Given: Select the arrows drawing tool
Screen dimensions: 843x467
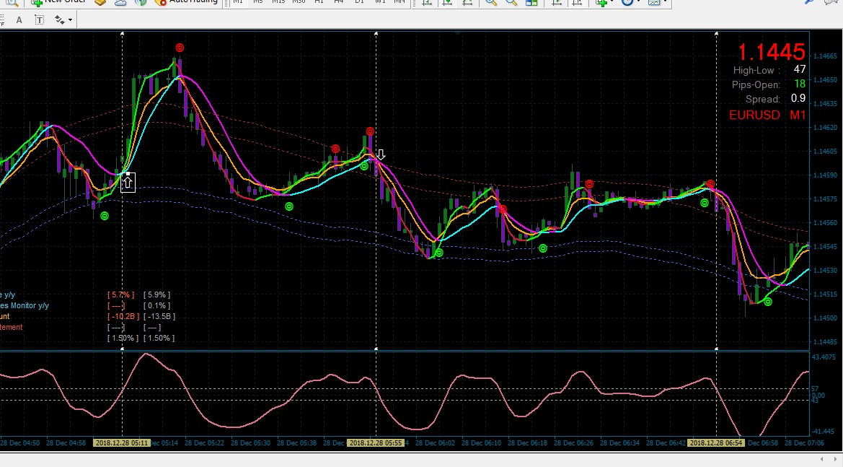Looking at the screenshot, I should [x=59, y=20].
